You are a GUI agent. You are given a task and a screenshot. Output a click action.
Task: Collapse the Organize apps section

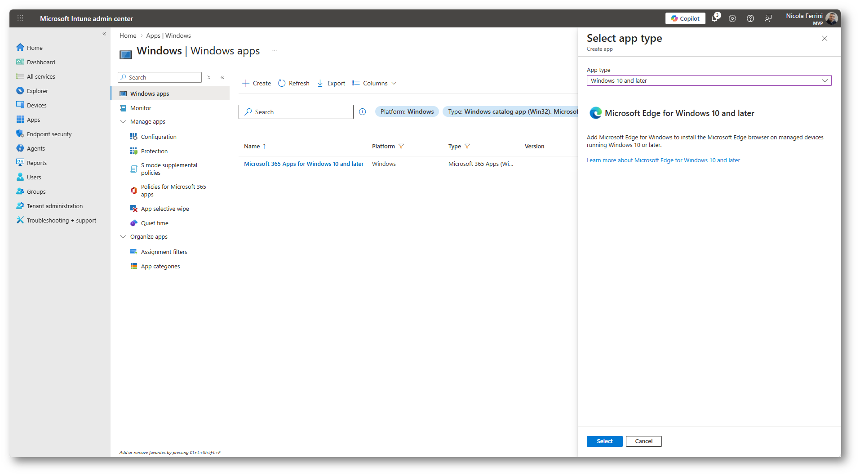point(123,237)
